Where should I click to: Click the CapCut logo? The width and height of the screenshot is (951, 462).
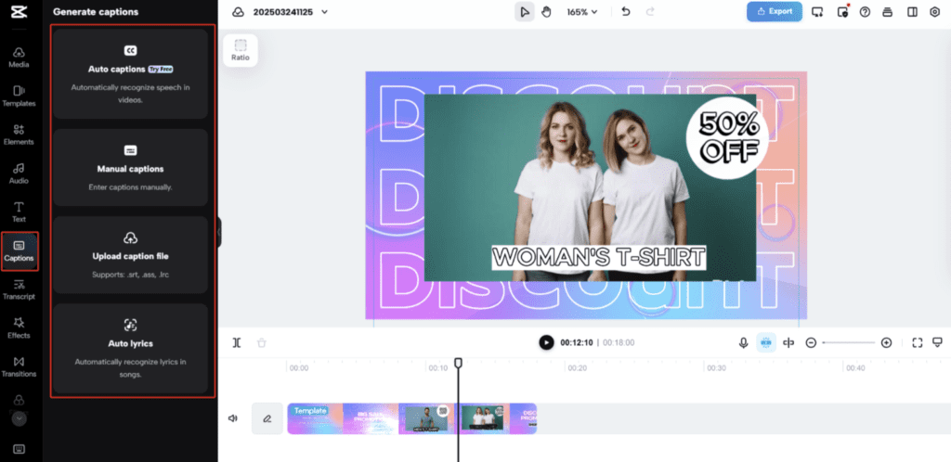19,13
